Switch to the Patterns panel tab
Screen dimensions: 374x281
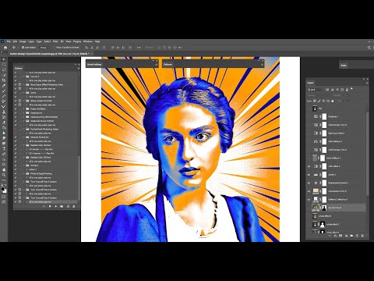click(x=168, y=64)
